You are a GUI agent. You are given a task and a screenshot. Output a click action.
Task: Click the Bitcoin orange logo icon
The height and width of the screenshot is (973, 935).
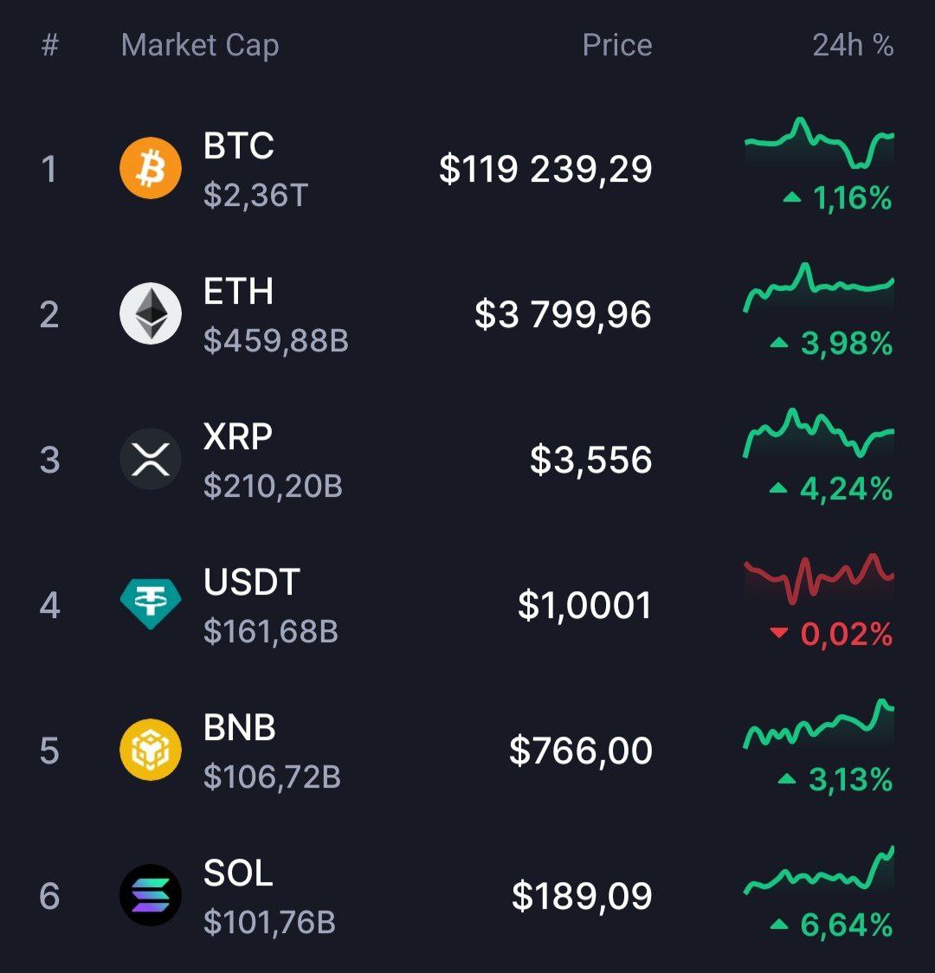coord(150,168)
